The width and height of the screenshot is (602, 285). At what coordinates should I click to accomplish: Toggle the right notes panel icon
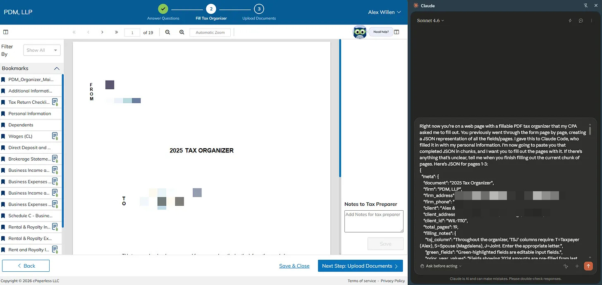[397, 32]
